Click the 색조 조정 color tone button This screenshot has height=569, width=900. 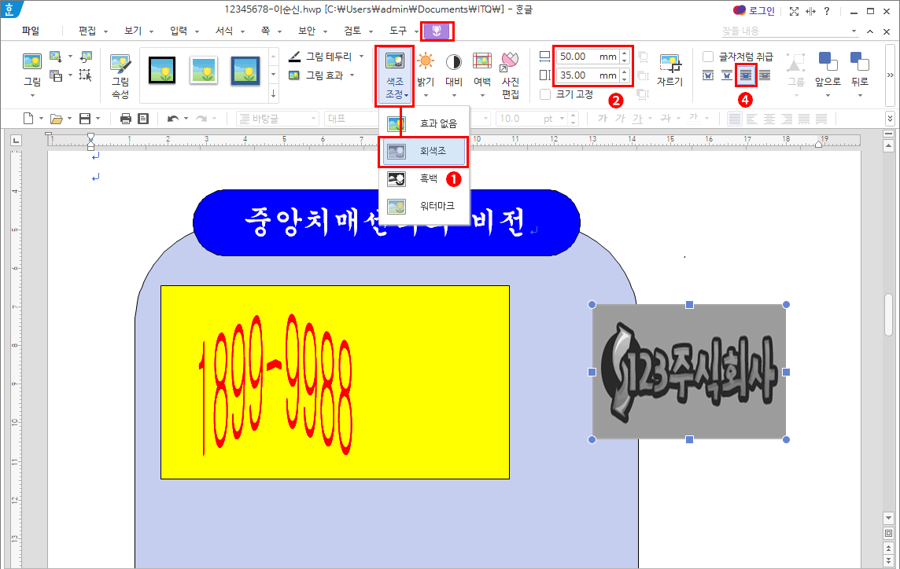395,75
